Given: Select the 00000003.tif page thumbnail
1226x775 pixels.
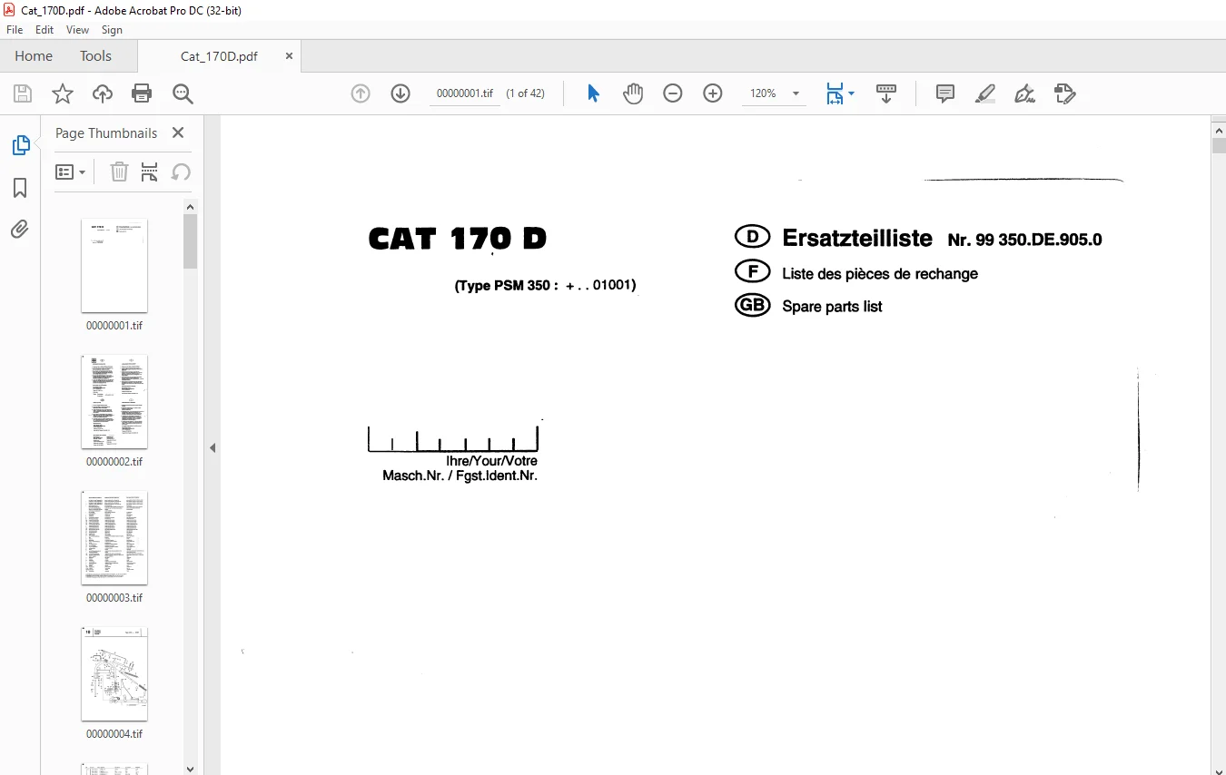Looking at the screenshot, I should click(x=114, y=538).
